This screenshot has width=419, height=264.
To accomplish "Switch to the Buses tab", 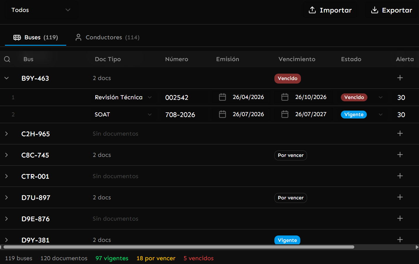I will (36, 38).
